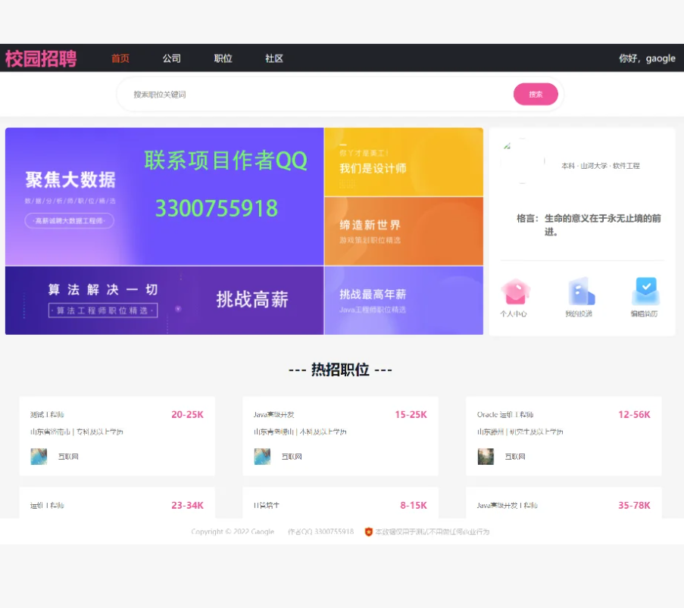Open the 个人中心 icon

[514, 292]
